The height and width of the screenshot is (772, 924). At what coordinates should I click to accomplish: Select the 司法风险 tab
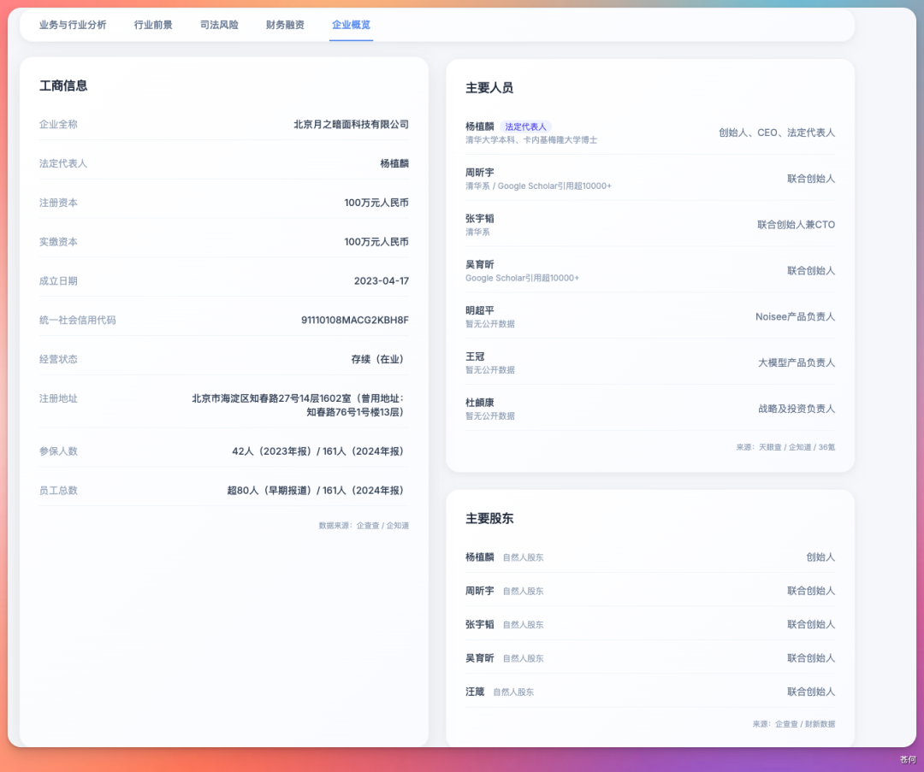point(219,25)
